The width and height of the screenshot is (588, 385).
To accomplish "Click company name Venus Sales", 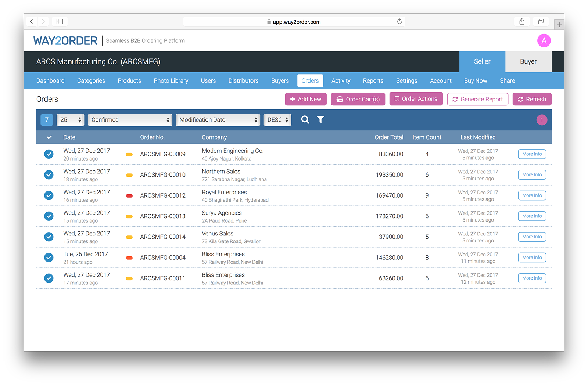I will [218, 234].
